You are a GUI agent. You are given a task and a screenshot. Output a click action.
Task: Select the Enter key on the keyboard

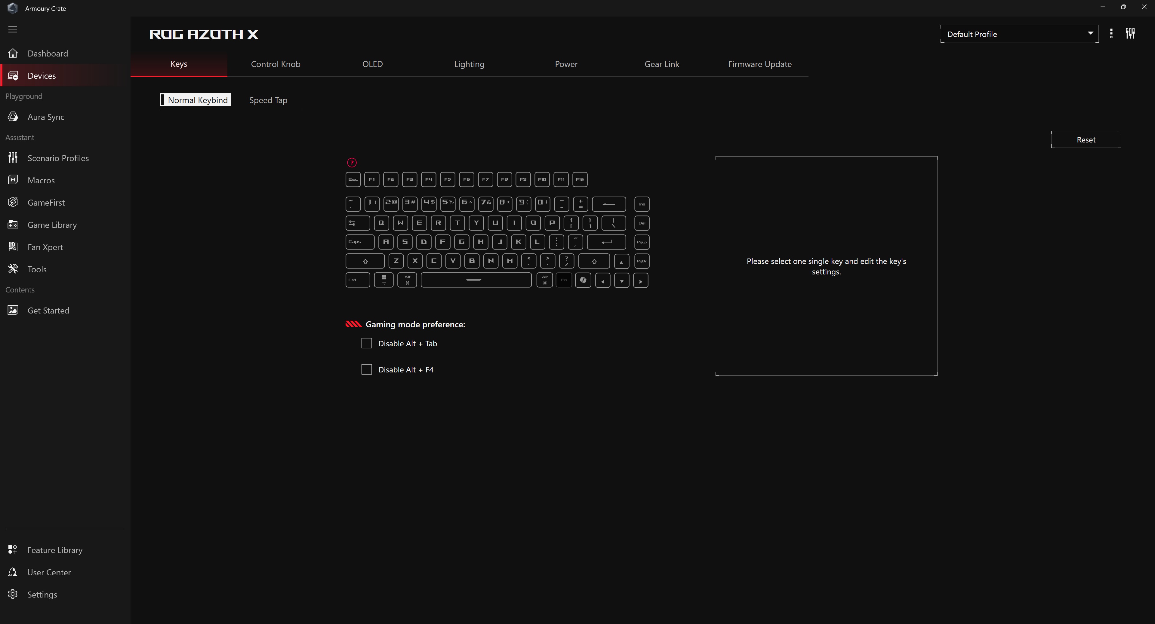[x=607, y=242]
